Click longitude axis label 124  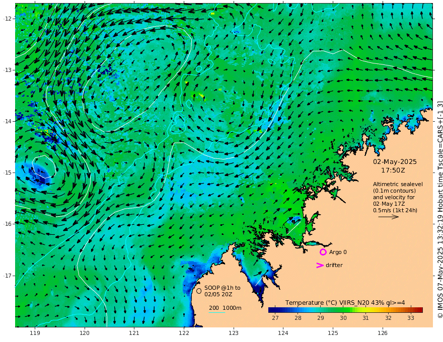(x=283, y=333)
